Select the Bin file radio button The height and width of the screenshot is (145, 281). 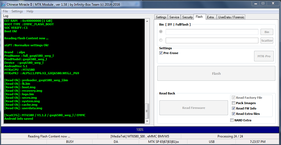click(x=161, y=31)
